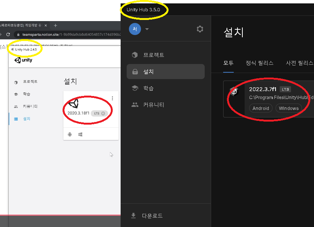Image resolution: width=314 pixels, height=227 pixels.
Task: Open 커뮤니티 in Unity Hub 2.4.5 sidebar
Action: 30,106
